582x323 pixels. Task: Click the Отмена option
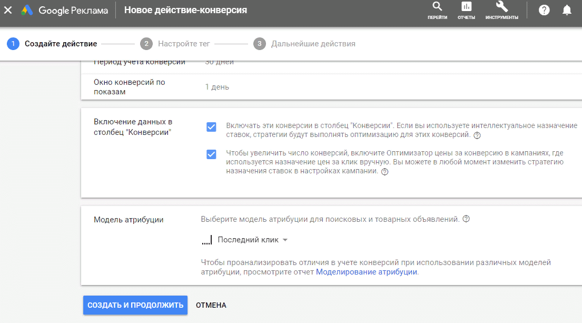click(210, 305)
